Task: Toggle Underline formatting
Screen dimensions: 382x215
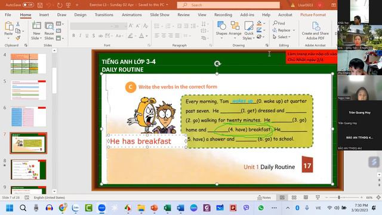Action: coord(87,36)
